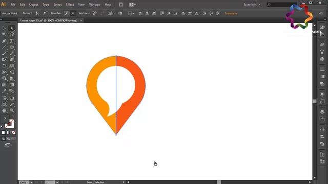This screenshot has height=184, width=328.
Task: Change Screen Mode at toolbar bottom
Action: coord(8,145)
